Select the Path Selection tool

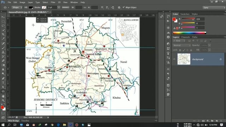(3, 87)
